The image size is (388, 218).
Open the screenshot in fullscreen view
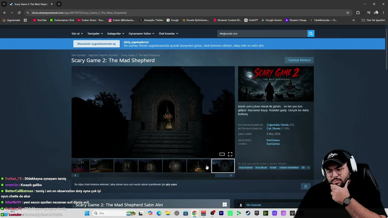230,154
